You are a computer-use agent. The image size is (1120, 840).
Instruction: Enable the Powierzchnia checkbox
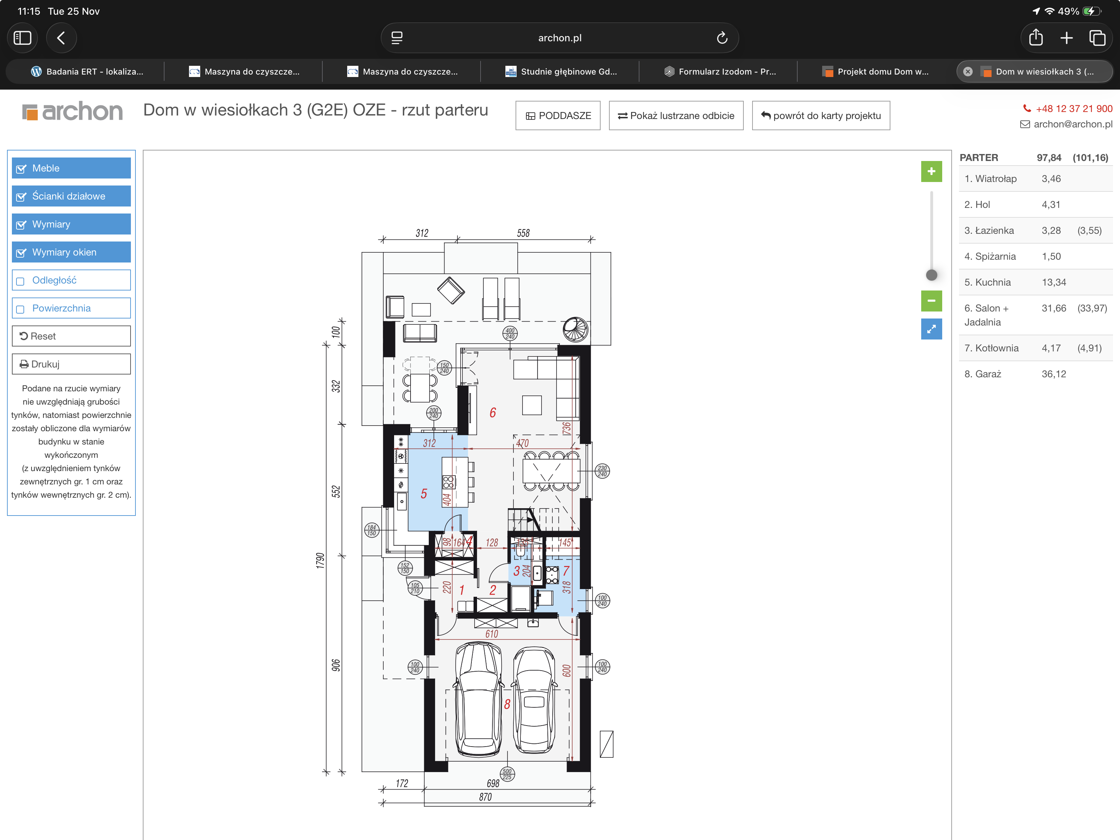[x=21, y=309]
